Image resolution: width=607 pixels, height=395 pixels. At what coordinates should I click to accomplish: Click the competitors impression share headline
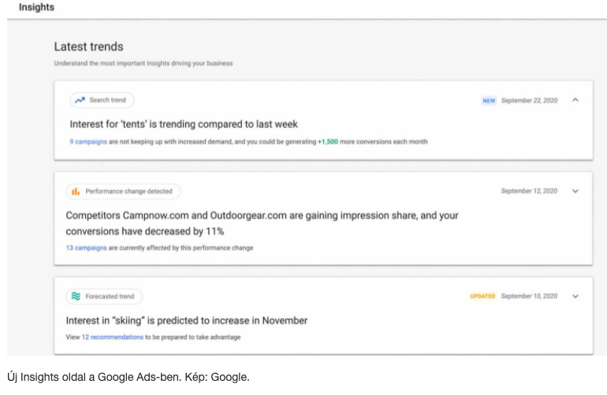pos(262,223)
